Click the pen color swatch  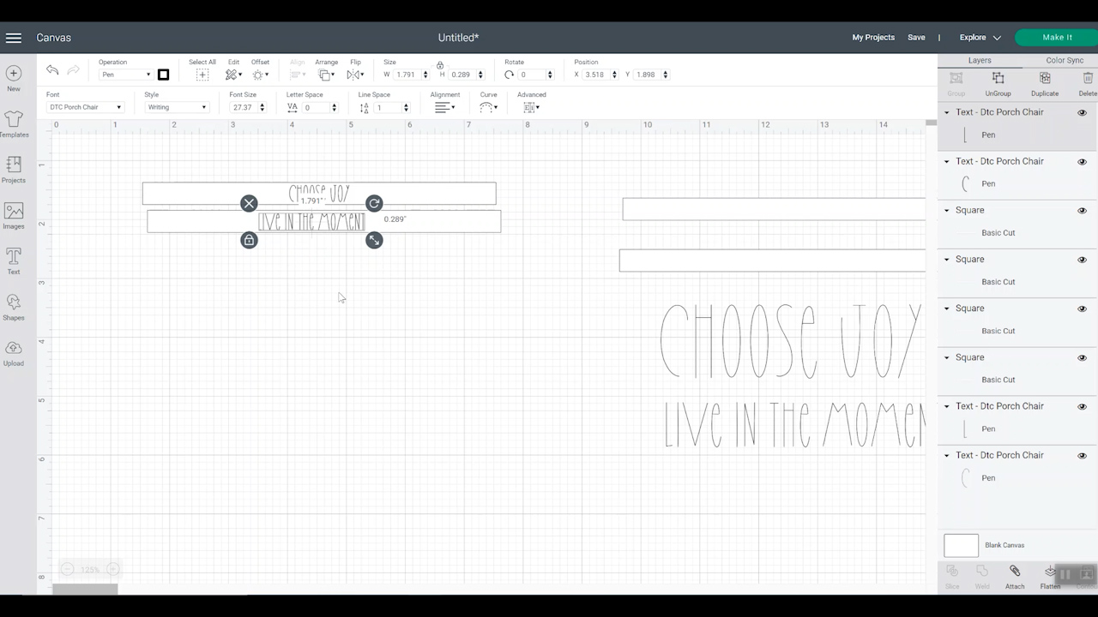pyautogui.click(x=163, y=75)
